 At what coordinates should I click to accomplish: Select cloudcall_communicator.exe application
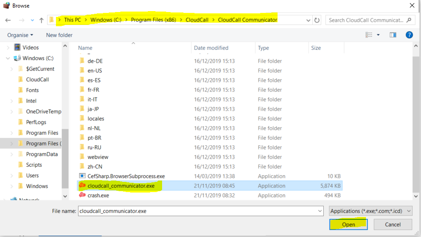(121, 186)
